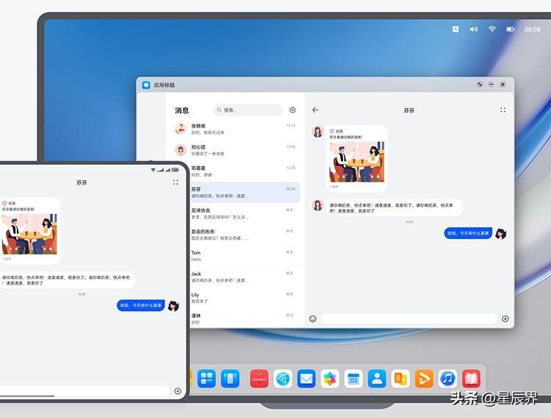
Task: Launch the Contacts app in the dock
Action: pyautogui.click(x=377, y=378)
